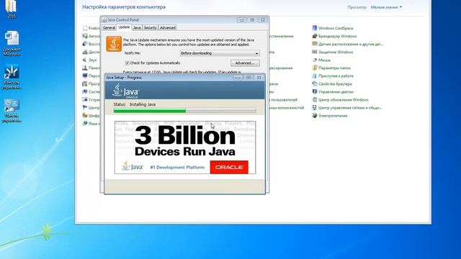The image size is (461, 259).
Task: Click the Центр flag icon in left column
Action: pos(85,107)
